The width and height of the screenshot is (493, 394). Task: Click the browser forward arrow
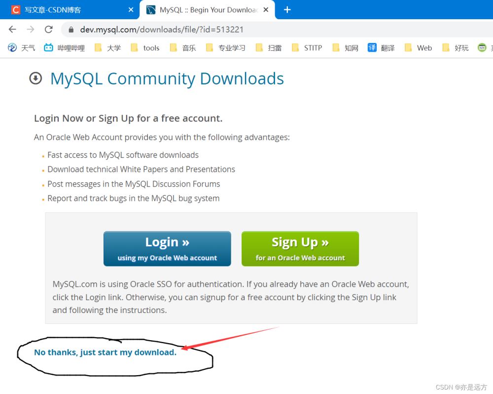(x=31, y=30)
